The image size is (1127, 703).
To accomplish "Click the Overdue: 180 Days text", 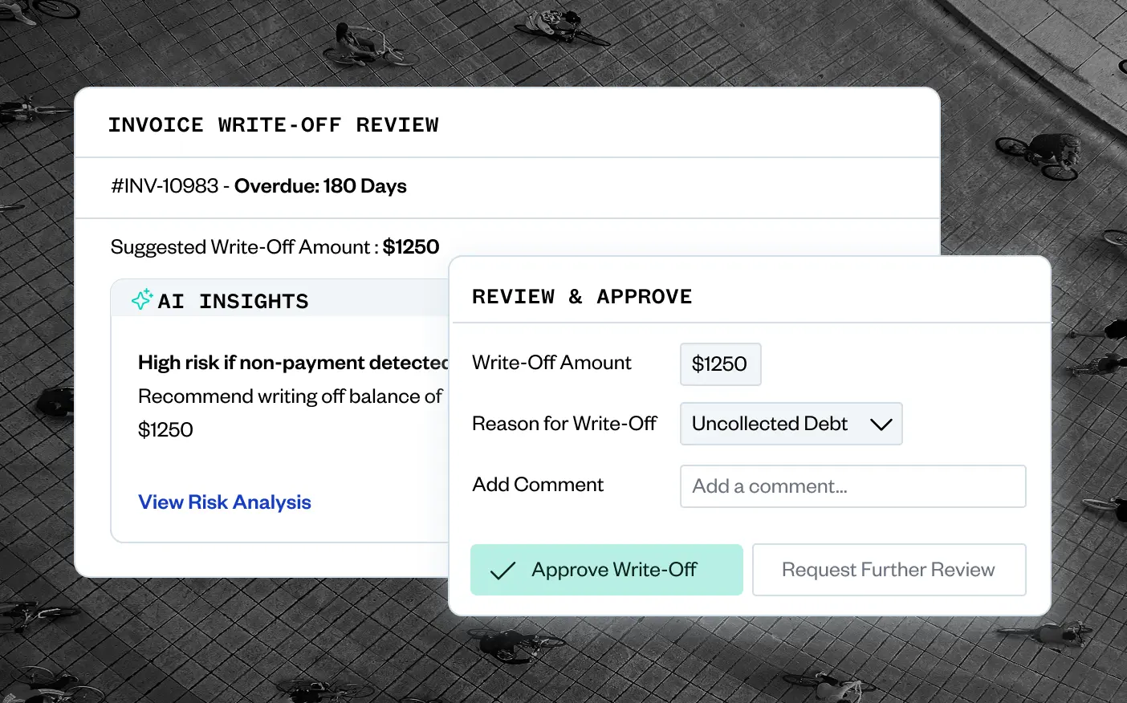I will 320,186.
